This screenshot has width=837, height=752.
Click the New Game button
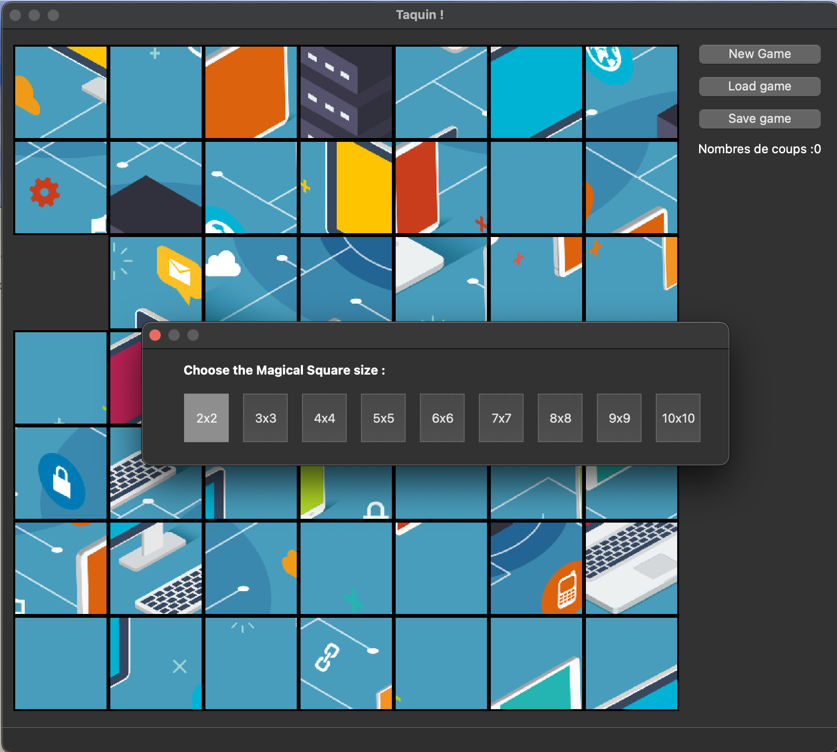[759, 54]
